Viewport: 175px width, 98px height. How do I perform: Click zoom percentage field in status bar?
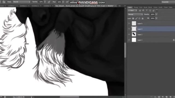(x=1, y=97)
